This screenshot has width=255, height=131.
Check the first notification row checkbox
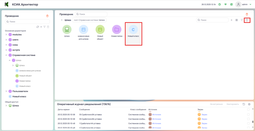(x=248, y=114)
